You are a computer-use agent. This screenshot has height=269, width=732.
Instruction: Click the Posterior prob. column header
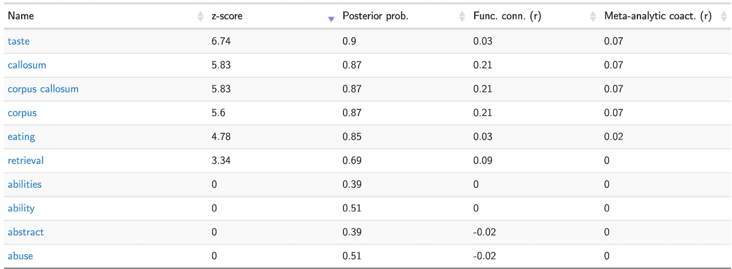[375, 16]
